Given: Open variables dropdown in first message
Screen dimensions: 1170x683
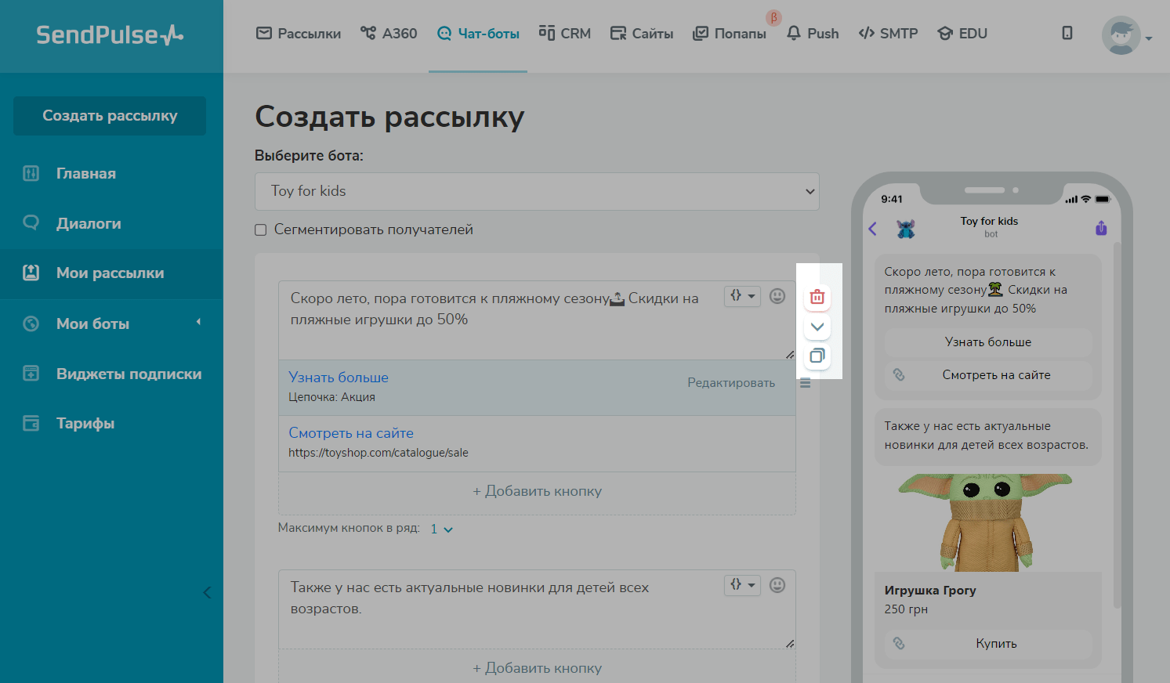Looking at the screenshot, I should point(741,296).
